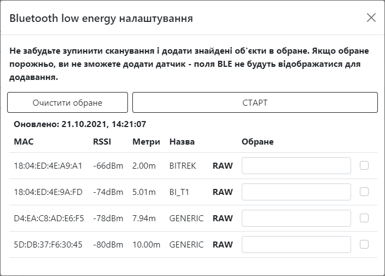Select the favorite field in -78dBm row
385x276 pixels.
click(x=296, y=219)
